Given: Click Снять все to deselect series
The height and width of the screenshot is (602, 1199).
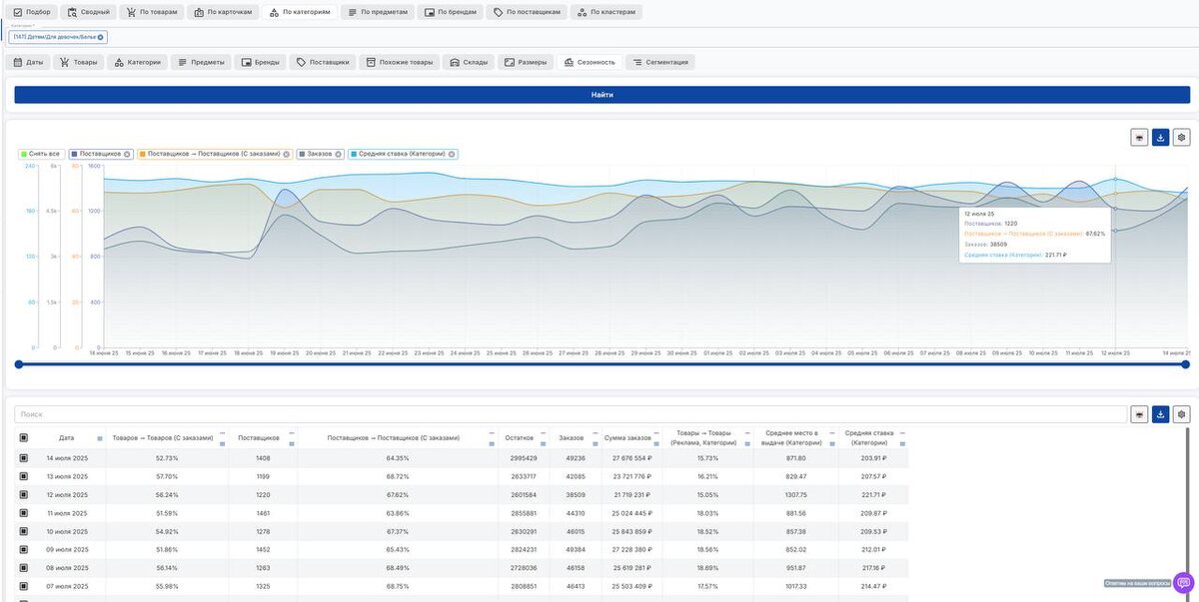Looking at the screenshot, I should click(41, 154).
